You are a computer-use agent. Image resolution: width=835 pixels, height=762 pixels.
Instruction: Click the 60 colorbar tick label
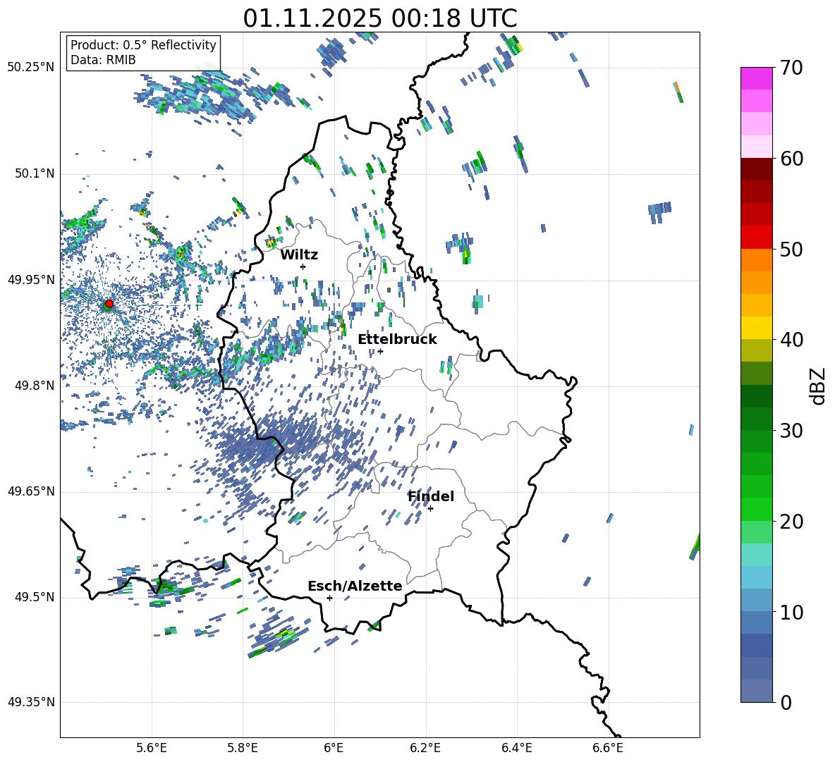click(x=793, y=159)
